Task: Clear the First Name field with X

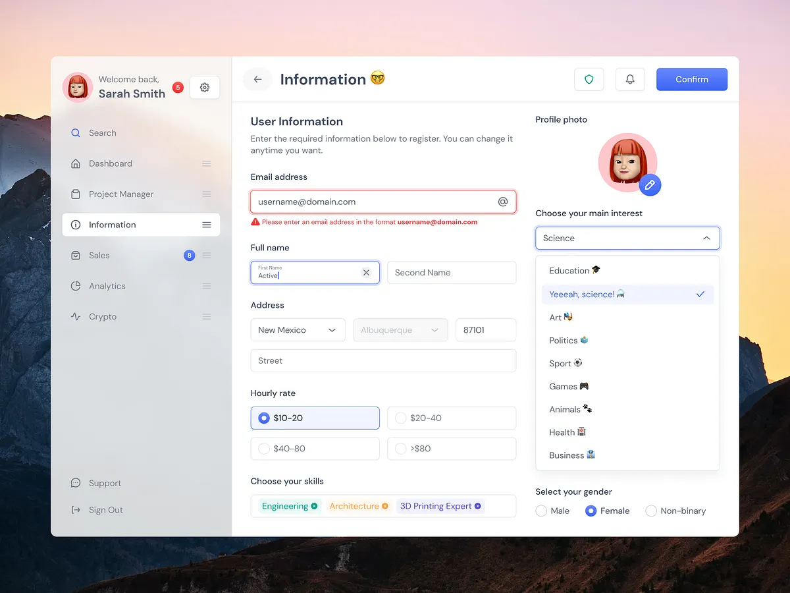Action: pos(367,273)
